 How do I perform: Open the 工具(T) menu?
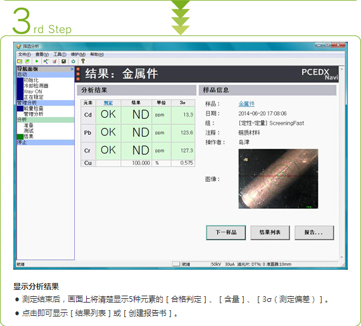coord(60,54)
